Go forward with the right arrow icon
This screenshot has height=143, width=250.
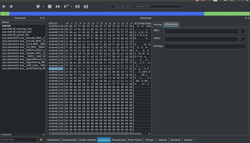pyautogui.click(x=11, y=7)
